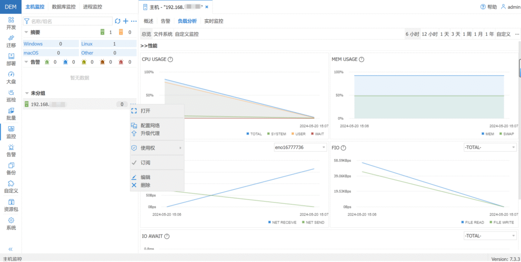Click the Linux host count link
Screen dimensions: 521x262
tap(87, 44)
